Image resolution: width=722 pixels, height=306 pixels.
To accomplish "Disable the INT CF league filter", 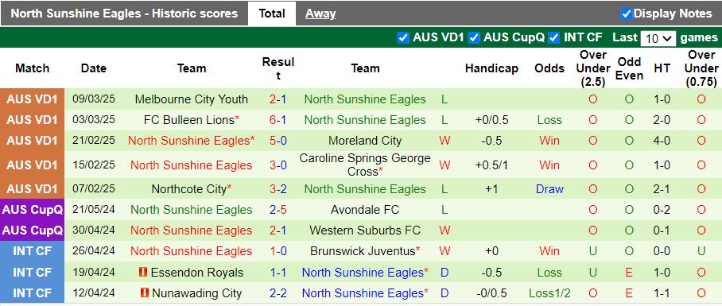I will point(554,37).
